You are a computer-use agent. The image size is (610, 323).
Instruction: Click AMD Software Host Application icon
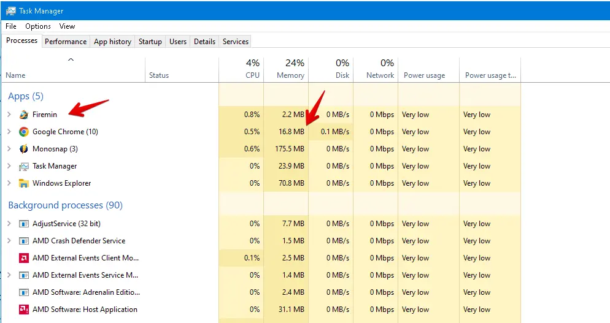coord(24,310)
